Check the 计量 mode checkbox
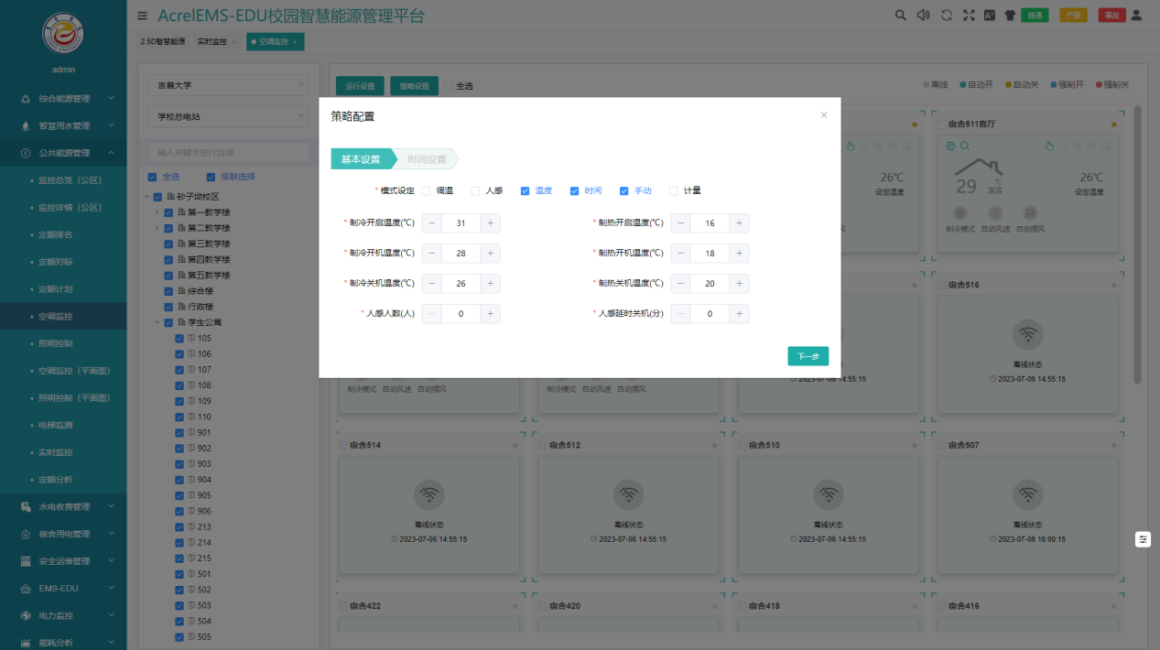The image size is (1160, 650). (x=673, y=190)
